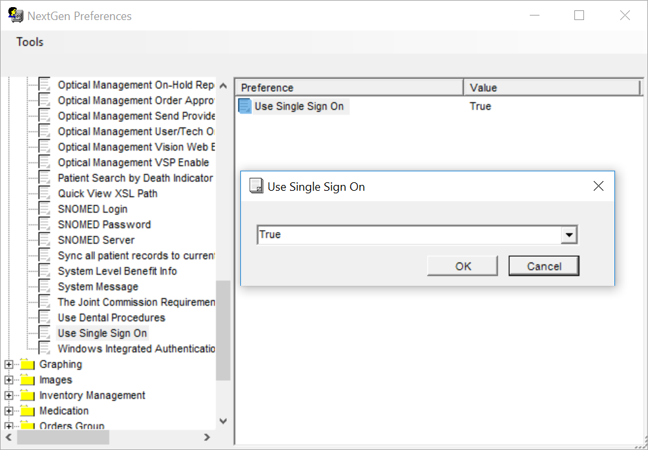
Task: Click document icon beside Patient Search by Death Indicator
Action: tap(44, 178)
